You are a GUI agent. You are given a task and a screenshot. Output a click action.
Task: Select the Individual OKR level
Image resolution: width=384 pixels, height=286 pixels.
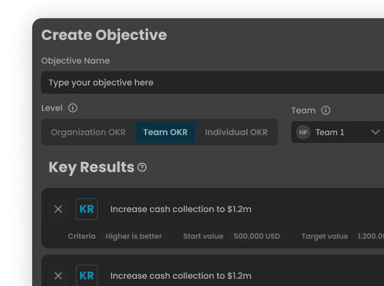click(x=237, y=132)
